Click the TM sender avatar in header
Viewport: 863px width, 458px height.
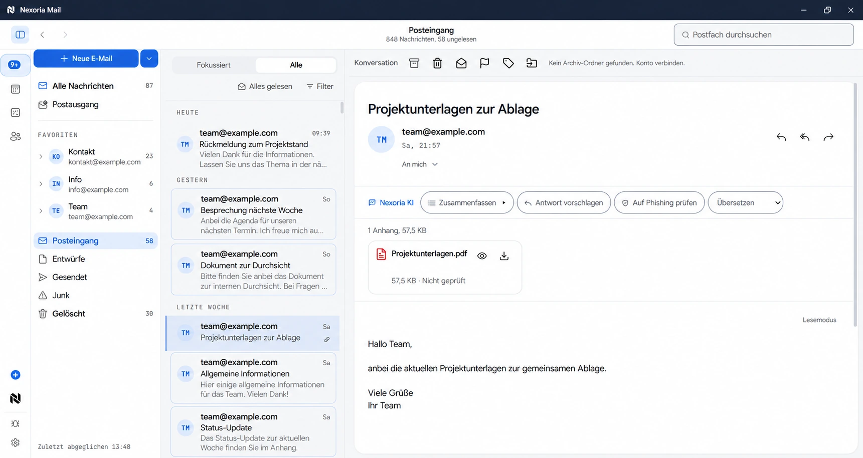[x=382, y=140]
